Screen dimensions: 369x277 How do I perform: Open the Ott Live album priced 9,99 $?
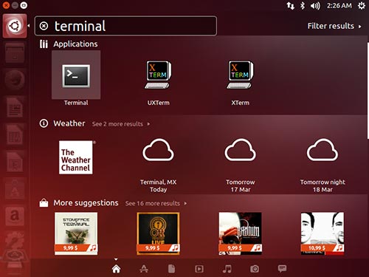tap(158, 233)
